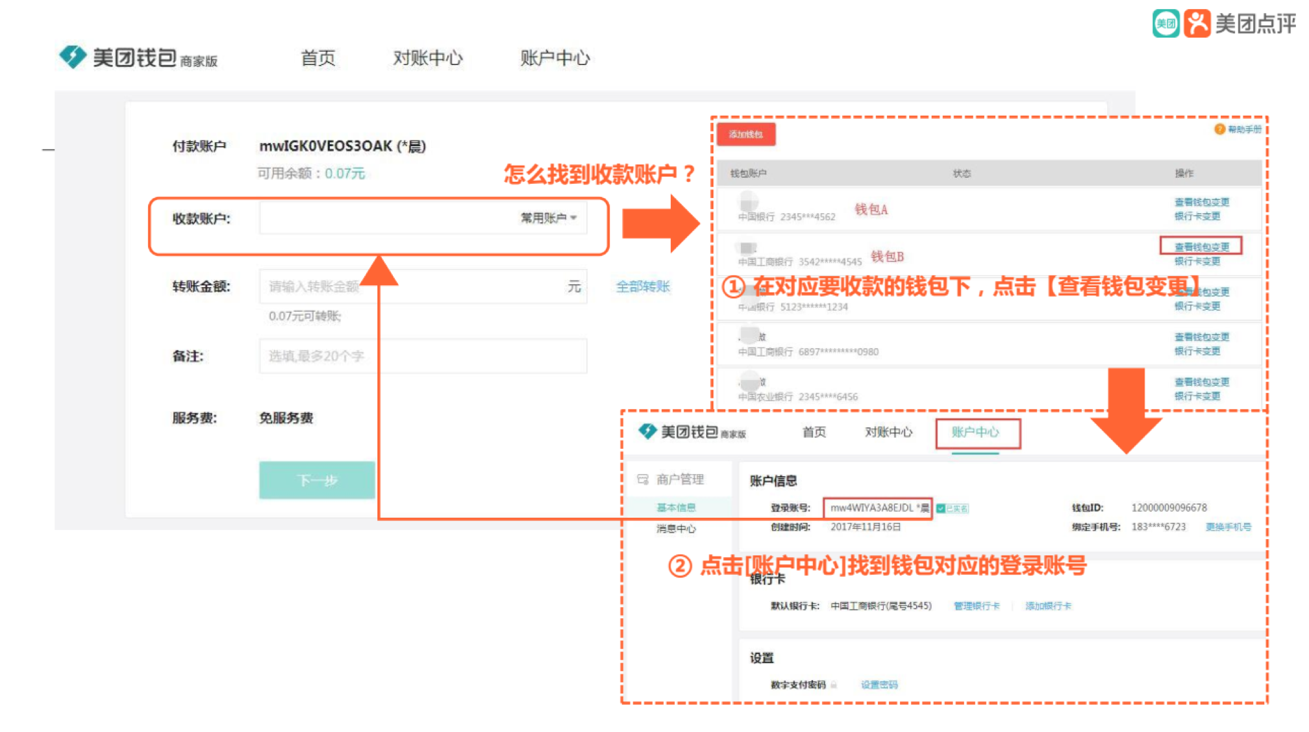Click default card 中国工商银行(尾号4545) text

coord(881,606)
